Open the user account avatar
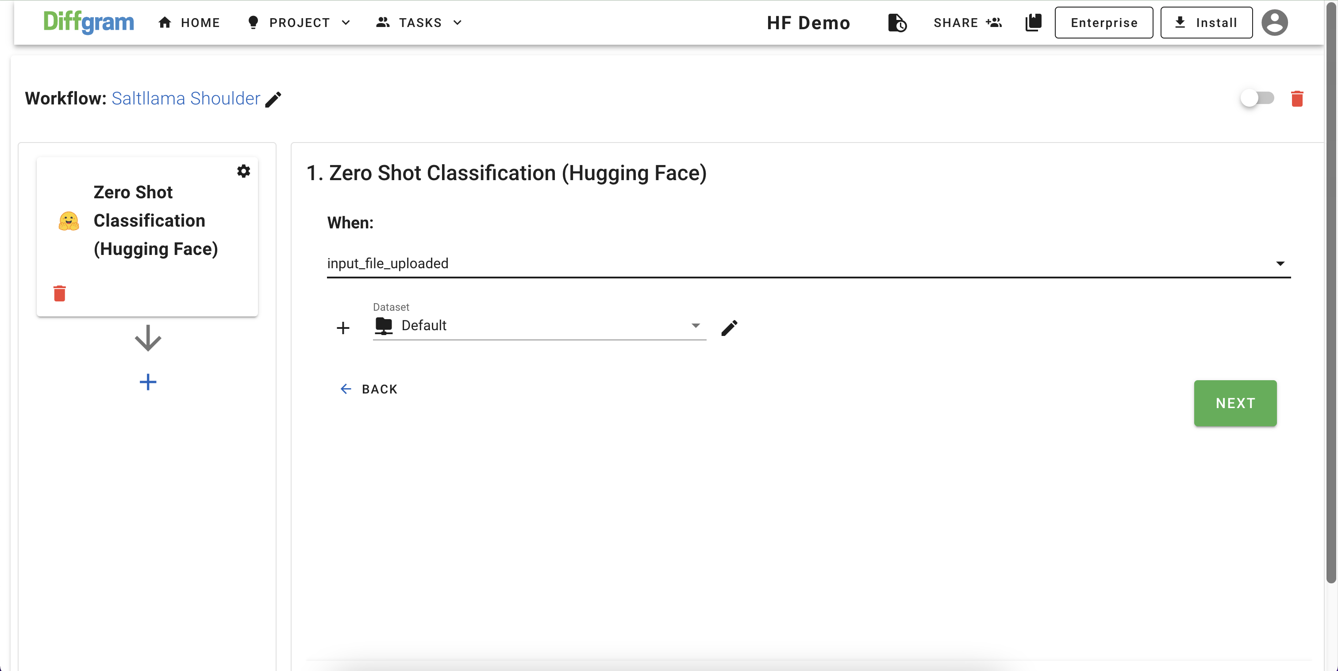 1274,23
